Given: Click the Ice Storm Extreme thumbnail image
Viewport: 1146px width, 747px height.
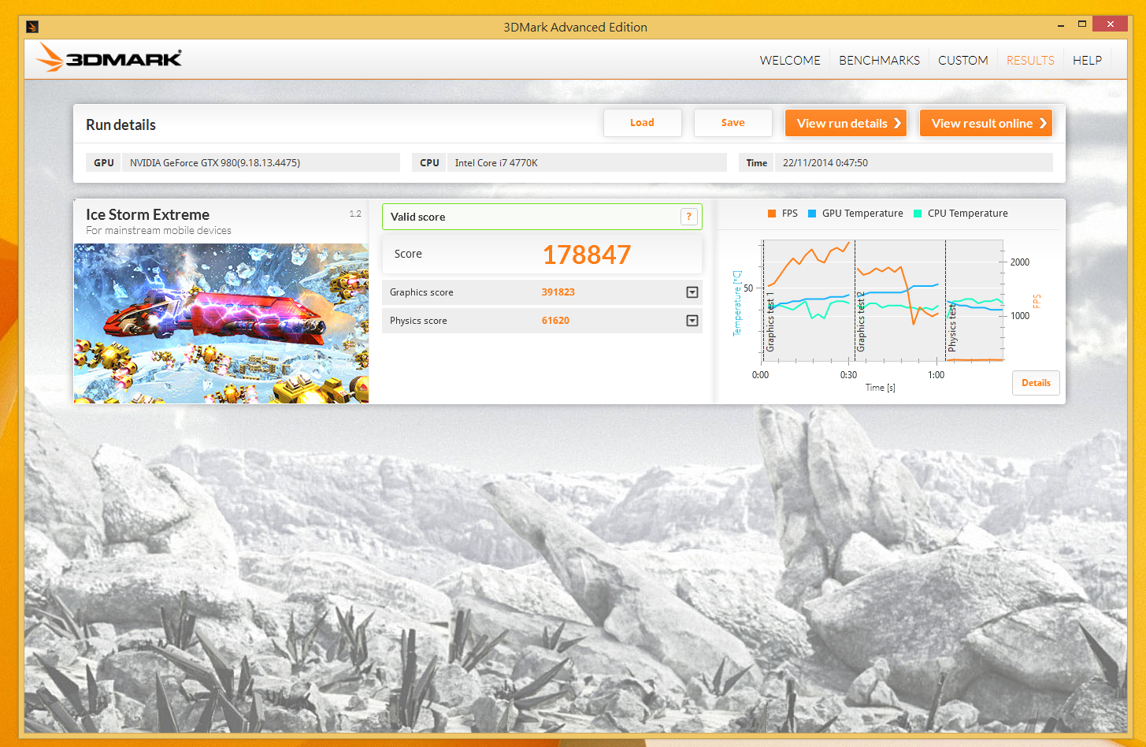Looking at the screenshot, I should (x=221, y=323).
